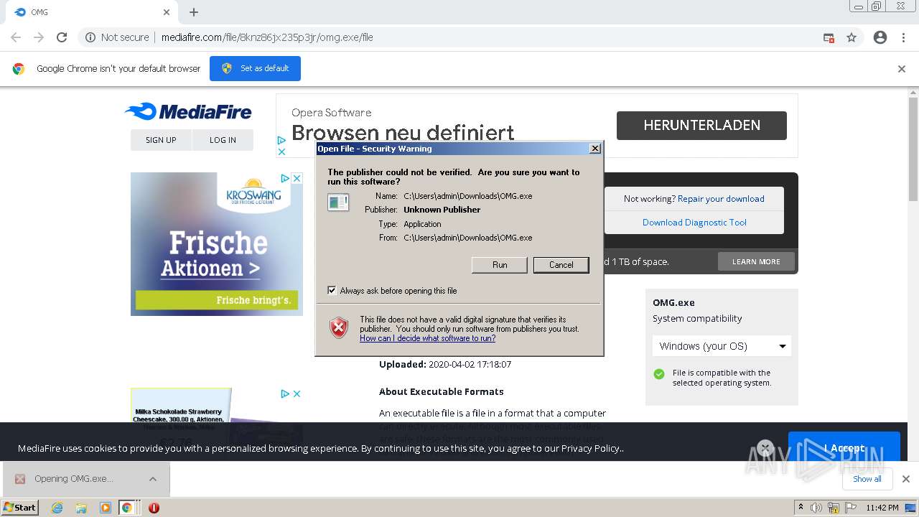Screen dimensions: 919x517
Task: Open the 'Opening OMG.exe' download item
Action: coord(73,479)
